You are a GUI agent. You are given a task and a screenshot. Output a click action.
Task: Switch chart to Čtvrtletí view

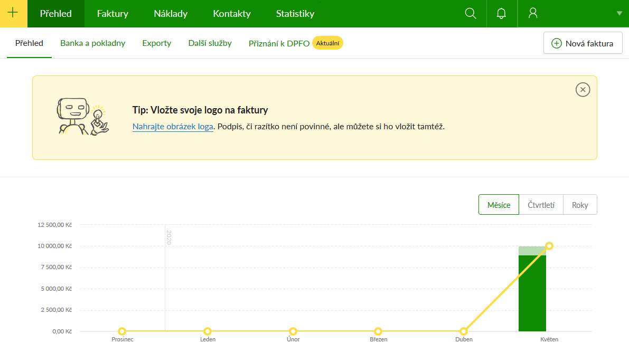tap(541, 205)
